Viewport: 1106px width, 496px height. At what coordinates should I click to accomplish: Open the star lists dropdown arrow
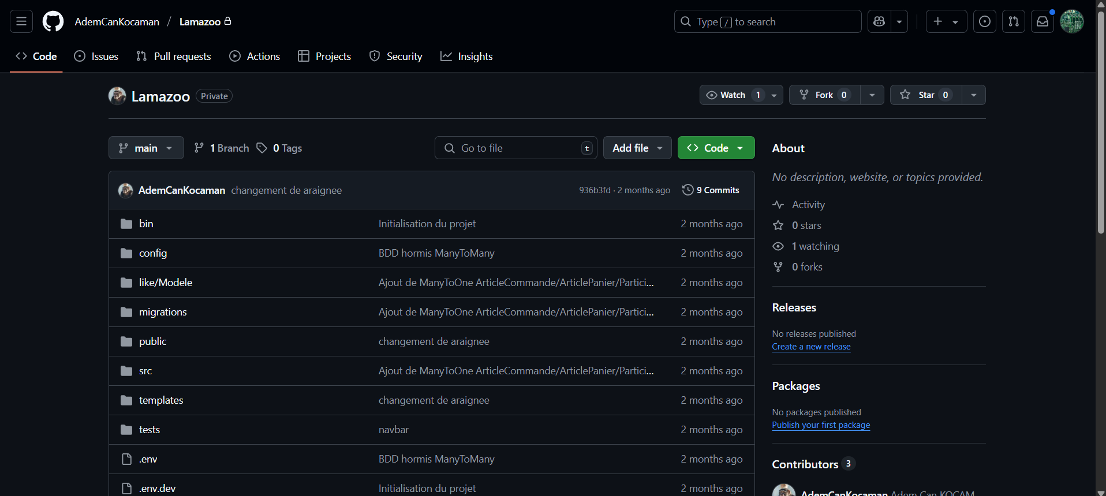coord(974,95)
